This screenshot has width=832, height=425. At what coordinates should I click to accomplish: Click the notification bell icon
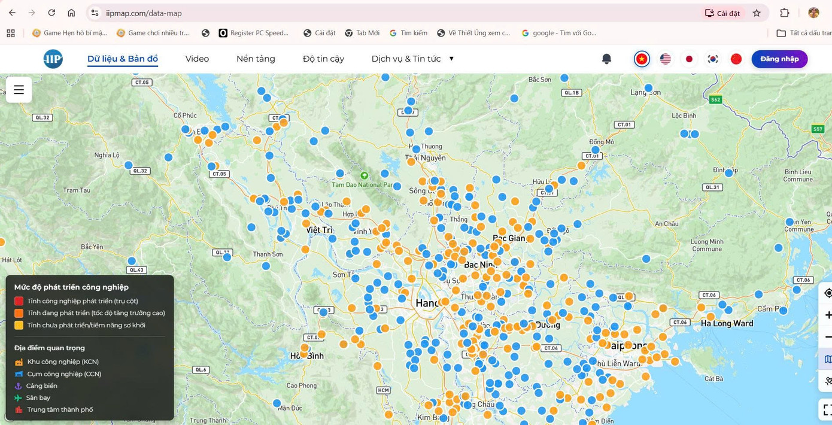[606, 59]
